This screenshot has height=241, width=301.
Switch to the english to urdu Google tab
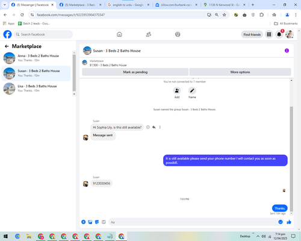128,5
